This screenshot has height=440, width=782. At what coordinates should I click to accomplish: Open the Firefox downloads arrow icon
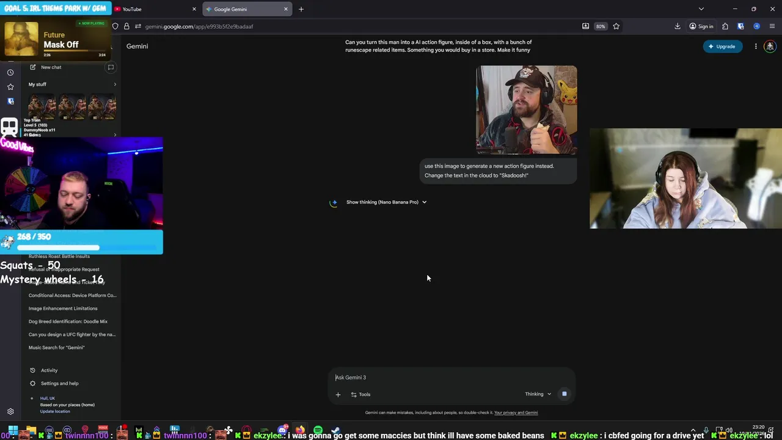click(x=678, y=26)
